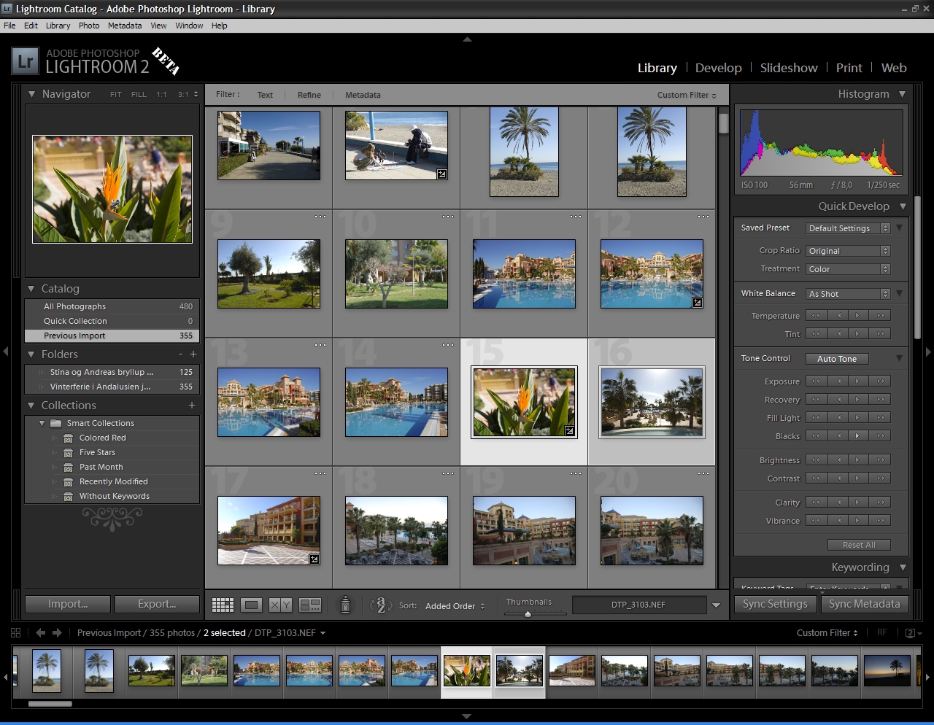
Task: Add new collection with plus icon
Action: coord(192,406)
